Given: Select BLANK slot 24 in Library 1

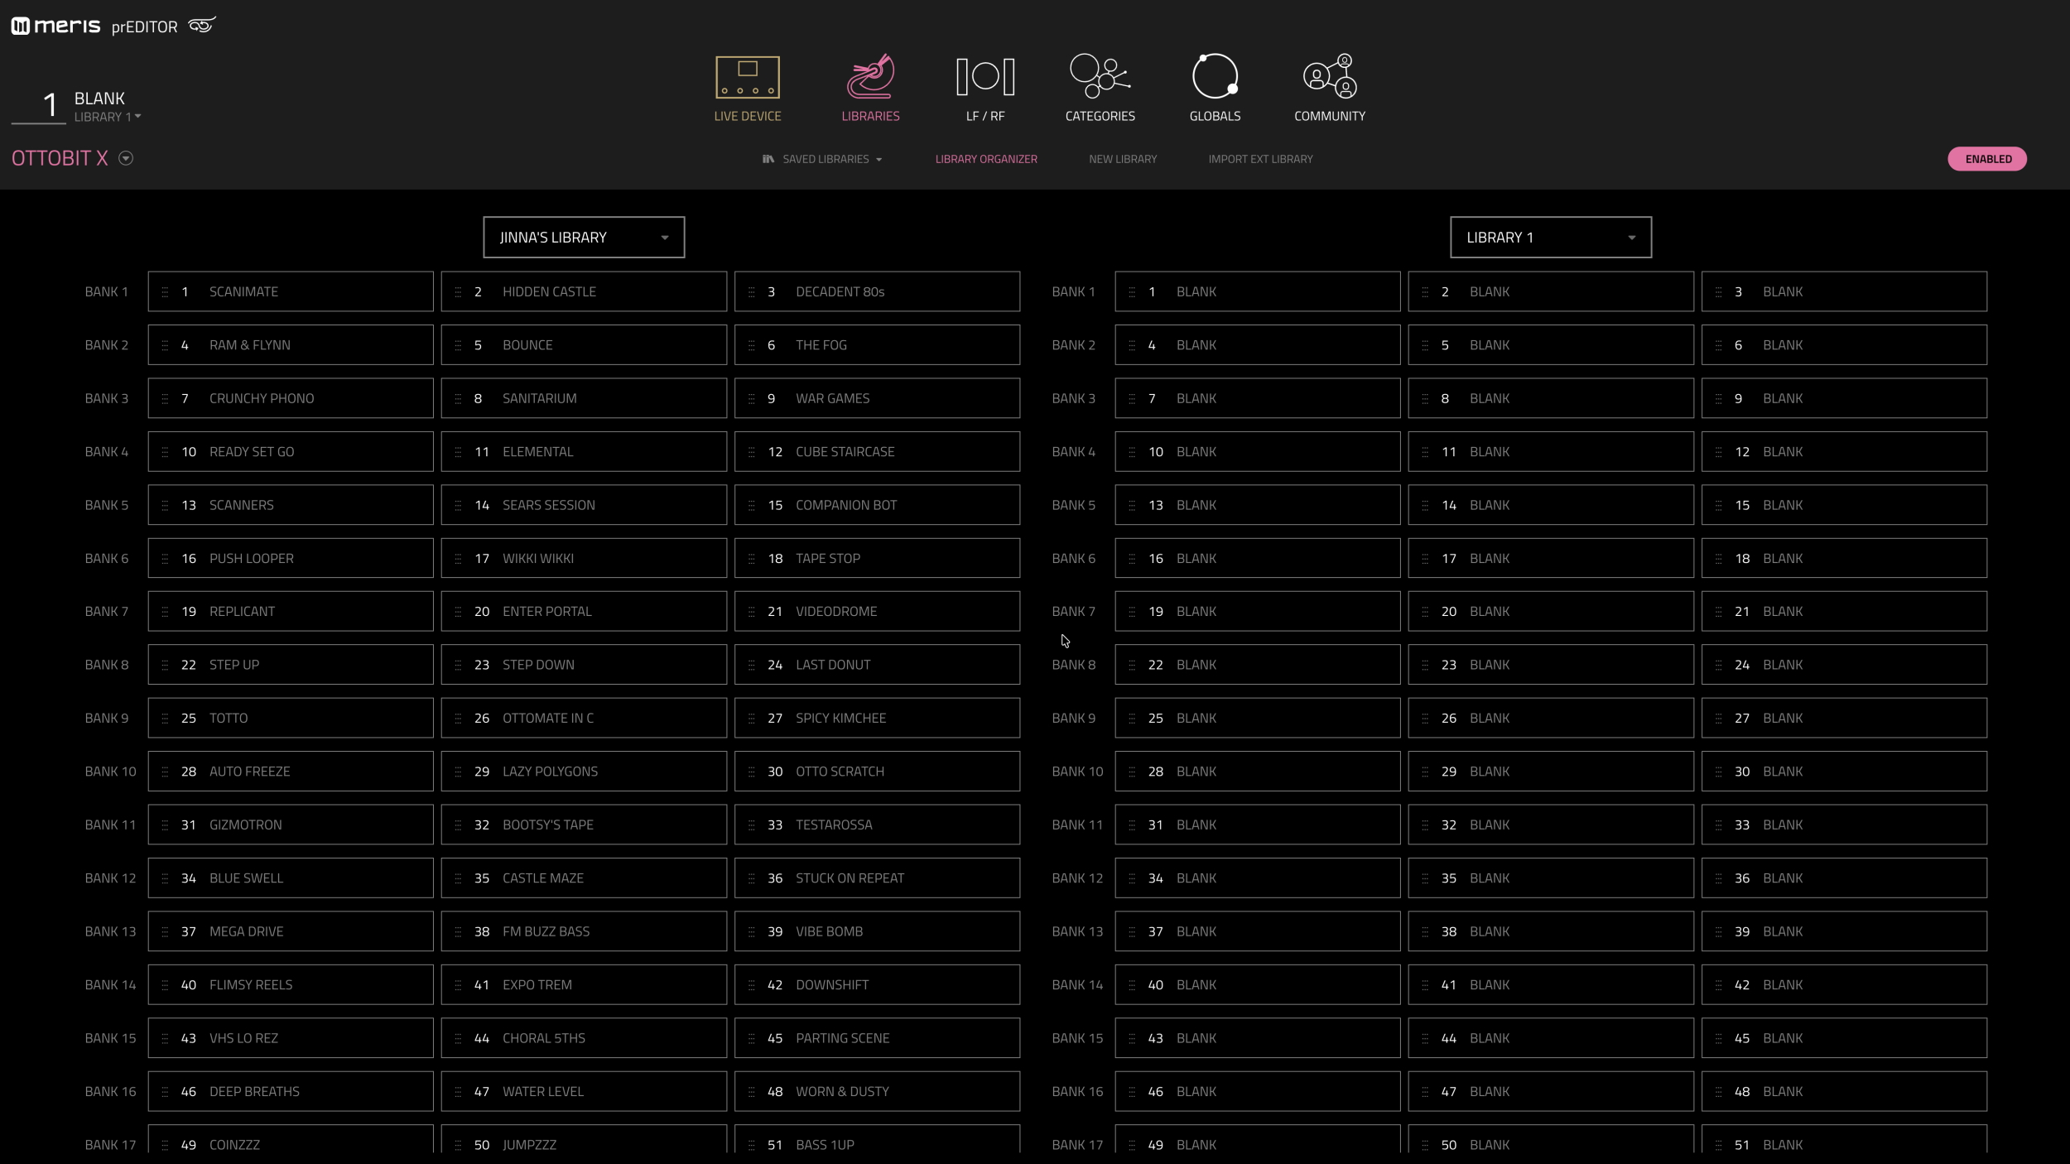Looking at the screenshot, I should click(1844, 665).
